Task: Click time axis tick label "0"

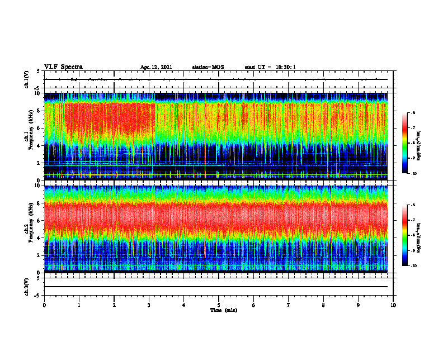Action: 44,305
